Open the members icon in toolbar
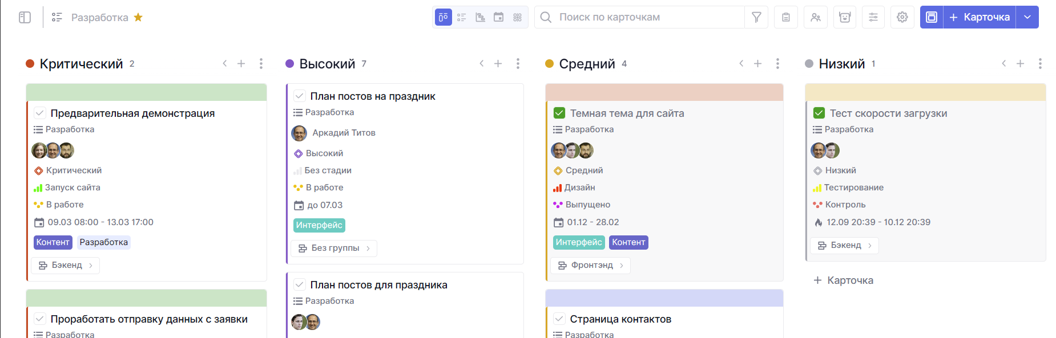Screen dimensions: 1056x338 816,17
